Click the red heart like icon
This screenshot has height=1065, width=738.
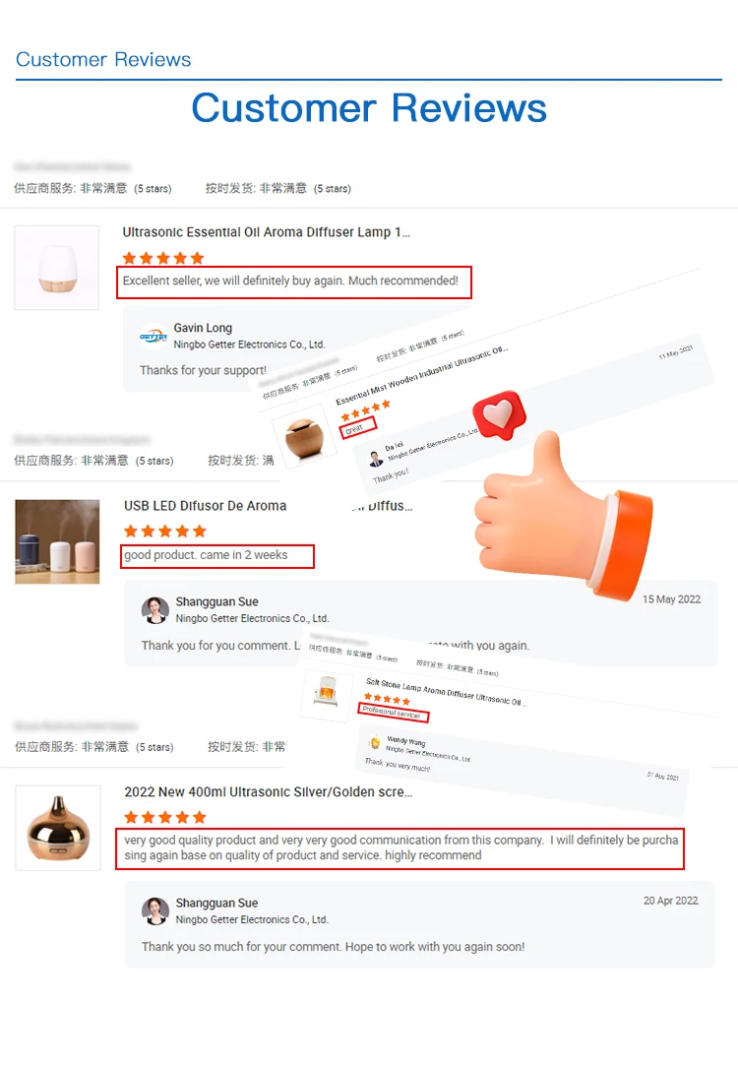(500, 415)
